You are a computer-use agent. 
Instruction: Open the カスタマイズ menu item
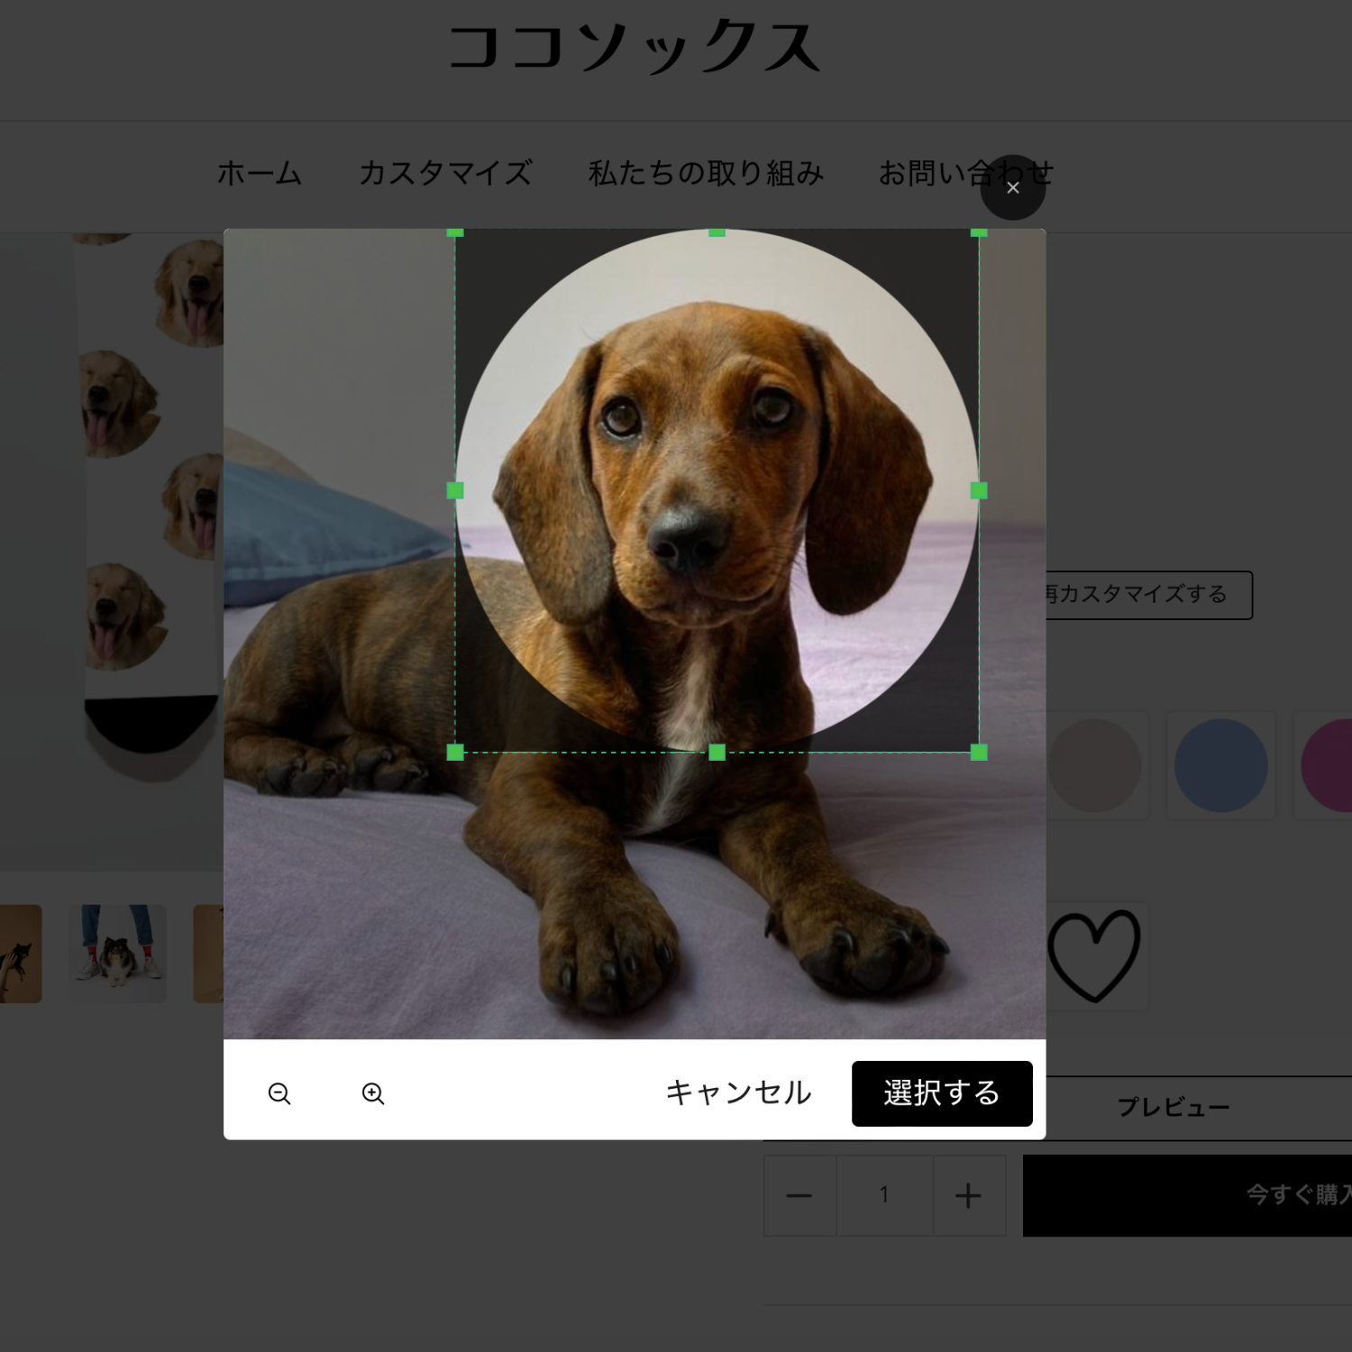click(x=445, y=173)
